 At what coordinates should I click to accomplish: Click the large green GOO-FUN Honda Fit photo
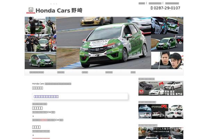click(x=104, y=43)
